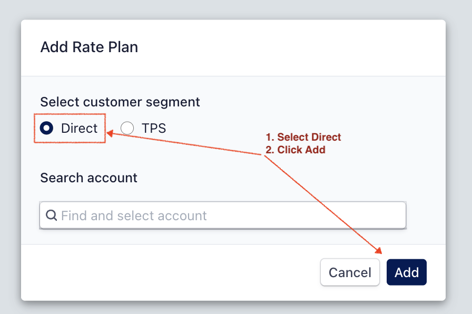Click the magnifier search icon
472x314 pixels.
pyautogui.click(x=52, y=215)
